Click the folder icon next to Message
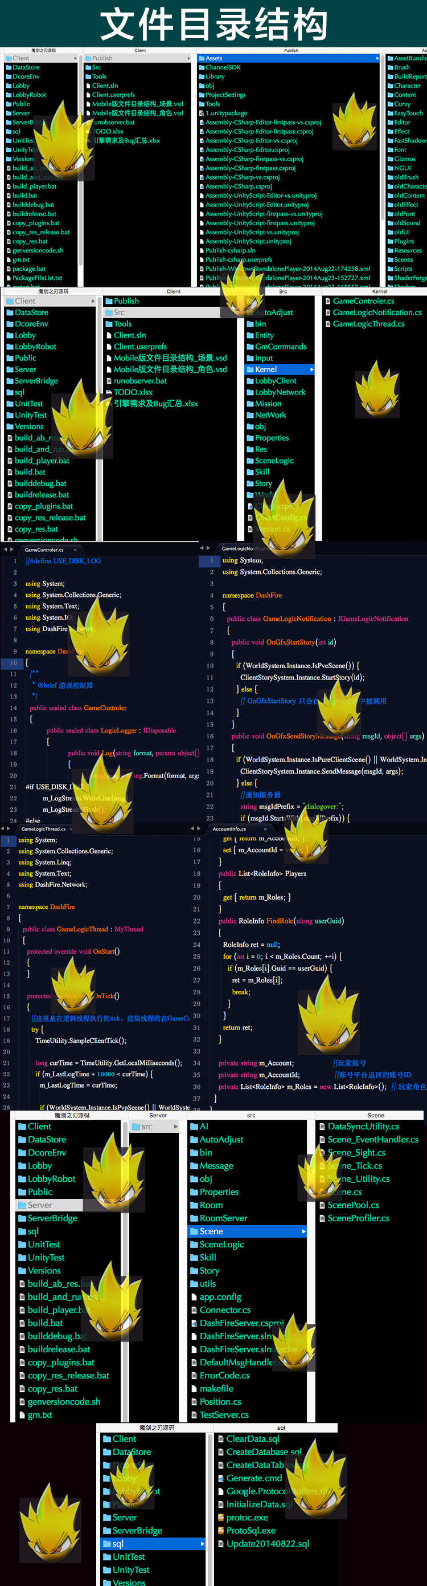Viewport: 427px width, 1586px height. 194,1166
